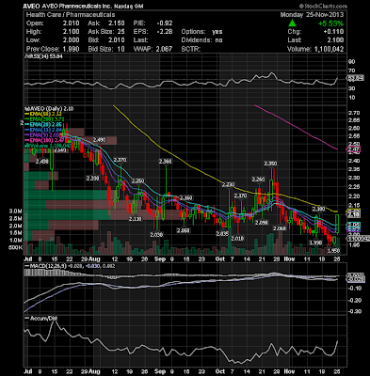This screenshot has width=370, height=376.
Task: Click the StockCharts.com copyright logo
Action: point(322,6)
